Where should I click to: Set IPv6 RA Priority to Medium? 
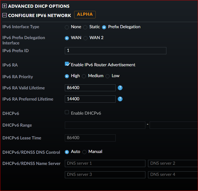point(84,76)
